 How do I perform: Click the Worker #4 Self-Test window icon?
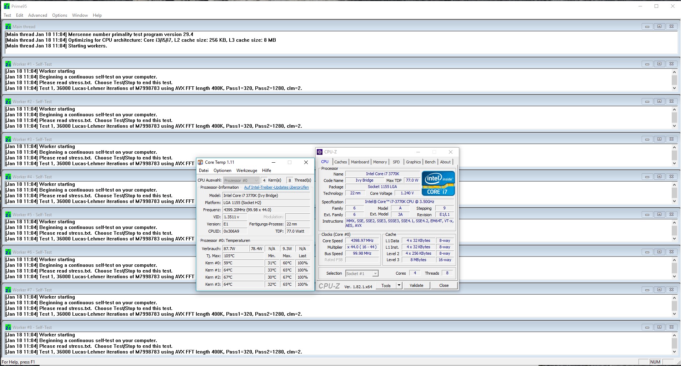tap(8, 177)
